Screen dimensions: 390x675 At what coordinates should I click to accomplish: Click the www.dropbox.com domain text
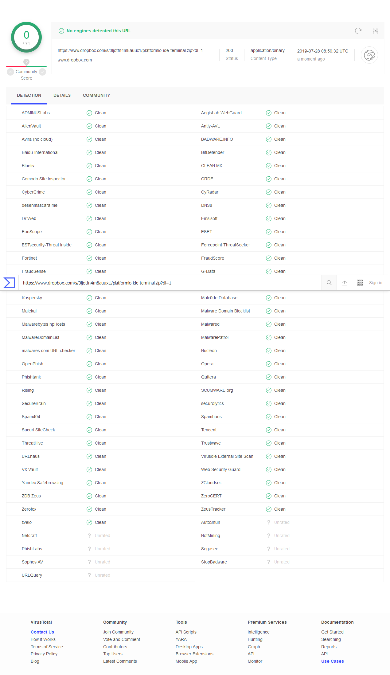(x=75, y=60)
